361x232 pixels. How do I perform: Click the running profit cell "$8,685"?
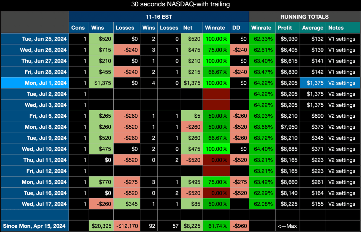tap(287, 149)
